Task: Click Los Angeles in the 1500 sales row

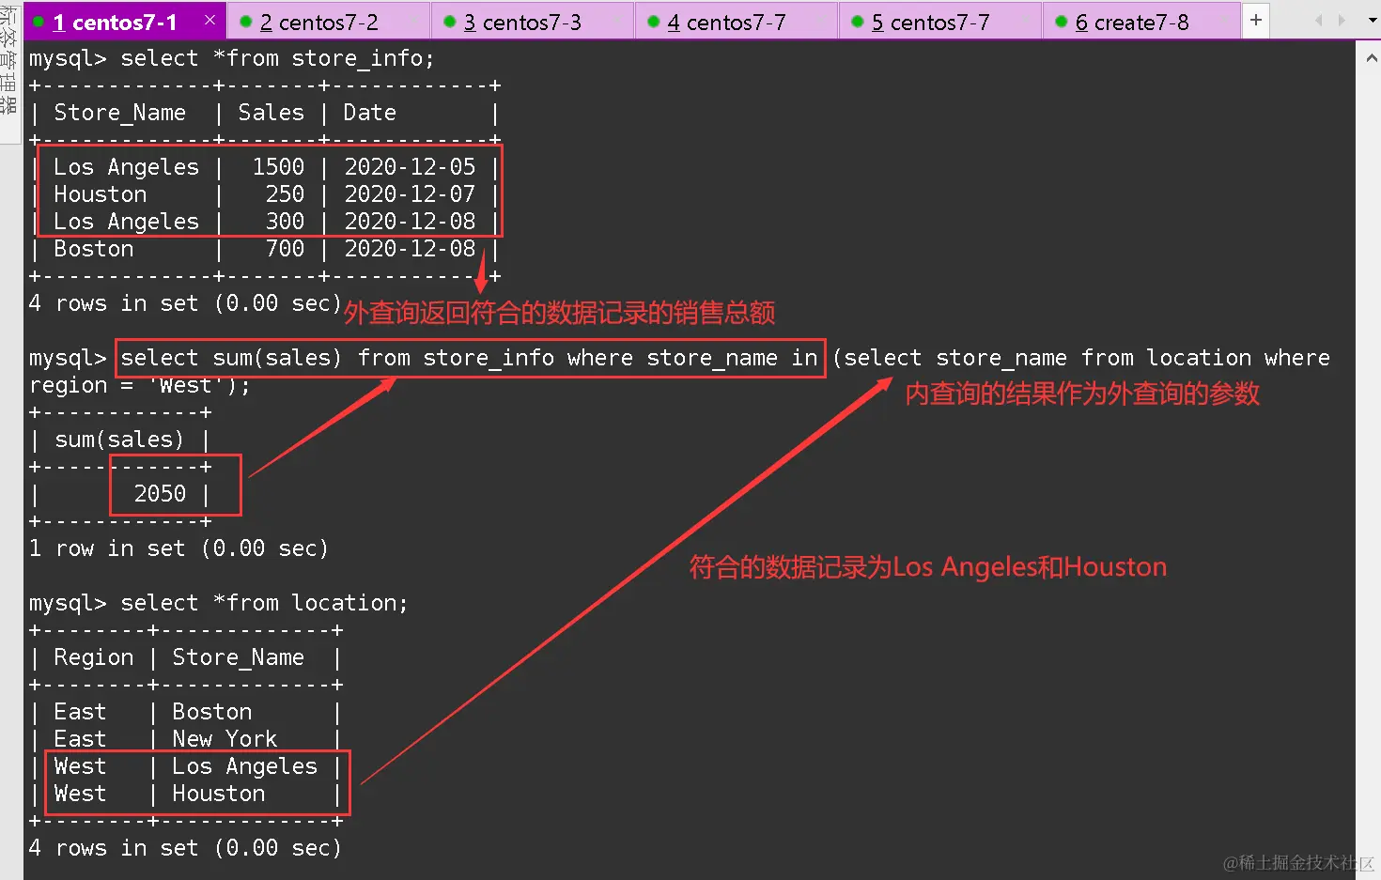Action: pos(127,167)
